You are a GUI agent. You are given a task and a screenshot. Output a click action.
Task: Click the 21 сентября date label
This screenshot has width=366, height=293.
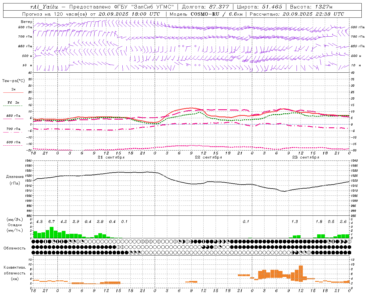pyautogui.click(x=111, y=157)
